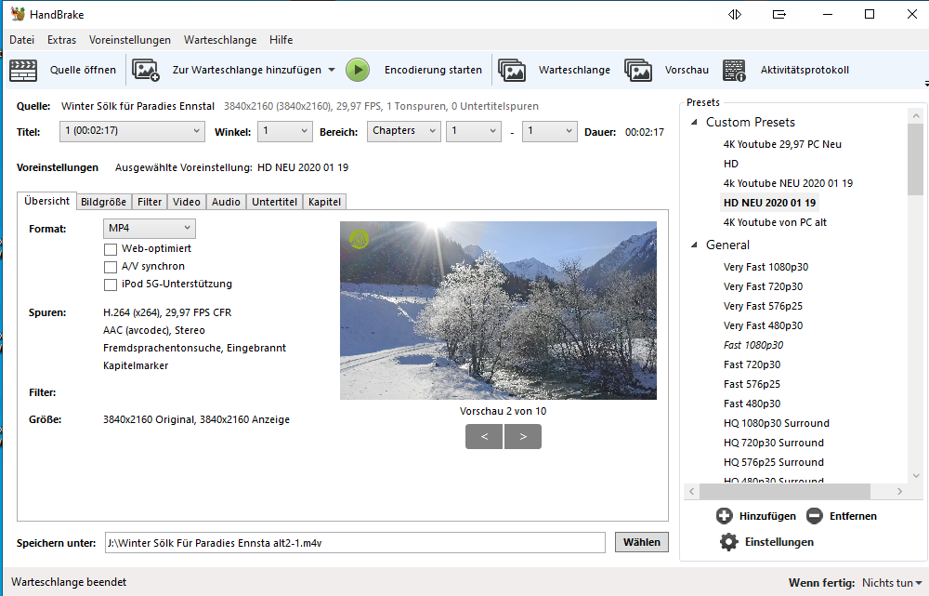929x596 pixels.
Task: Click the double-arrow icon in the title bar
Action: (x=735, y=14)
